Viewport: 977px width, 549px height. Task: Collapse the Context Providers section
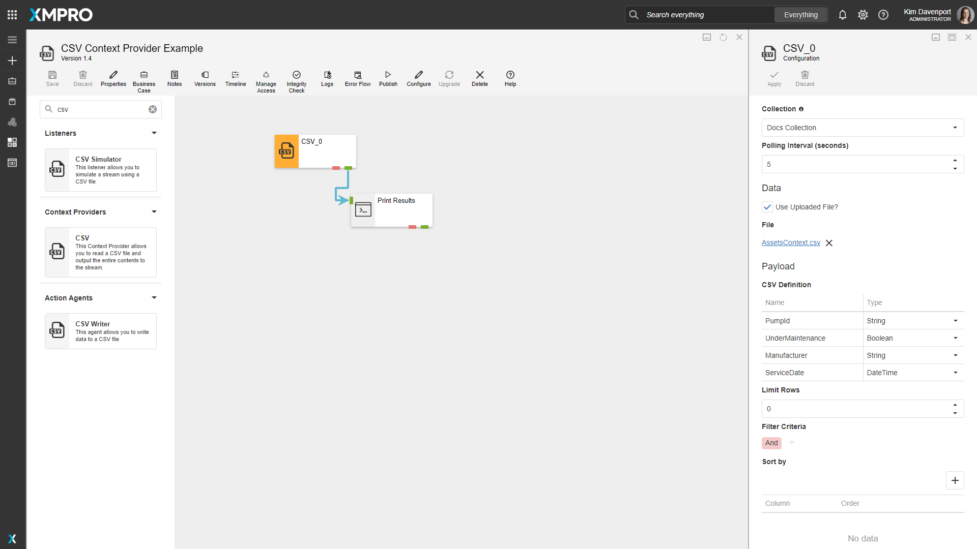pyautogui.click(x=154, y=212)
